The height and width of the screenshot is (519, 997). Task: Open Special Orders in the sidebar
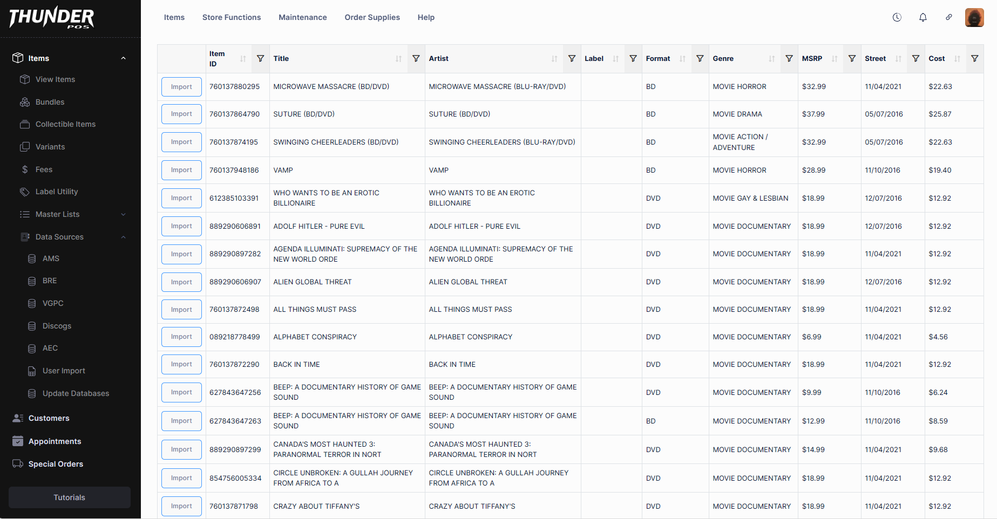pyautogui.click(x=56, y=464)
